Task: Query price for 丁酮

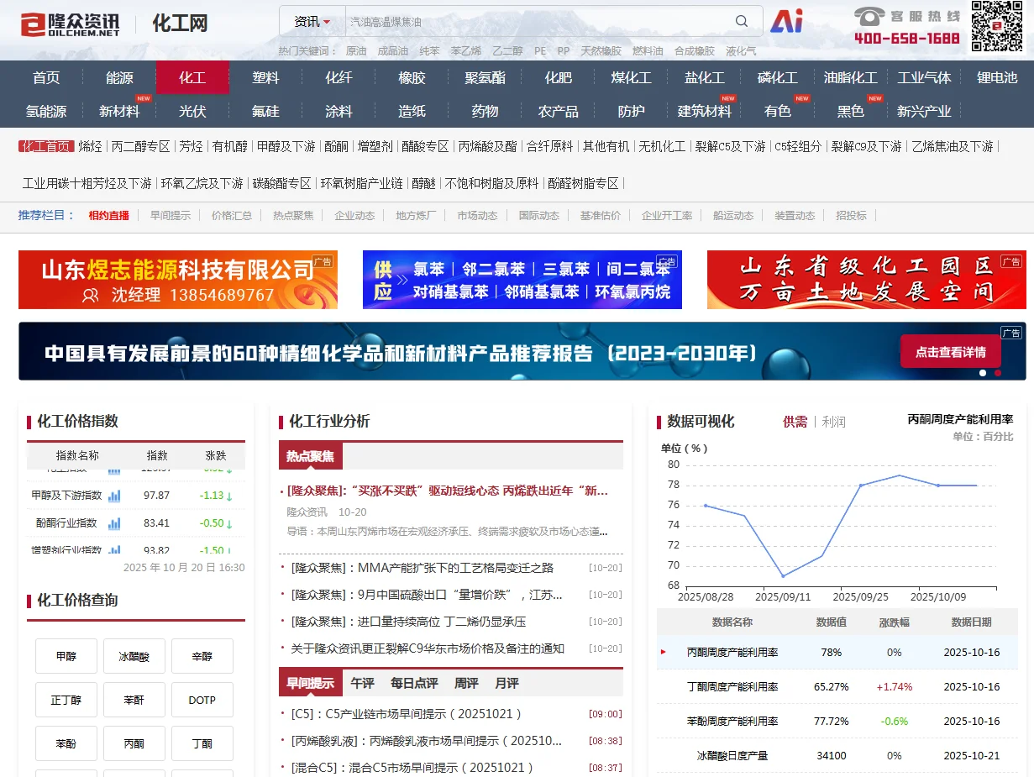Action: point(202,743)
